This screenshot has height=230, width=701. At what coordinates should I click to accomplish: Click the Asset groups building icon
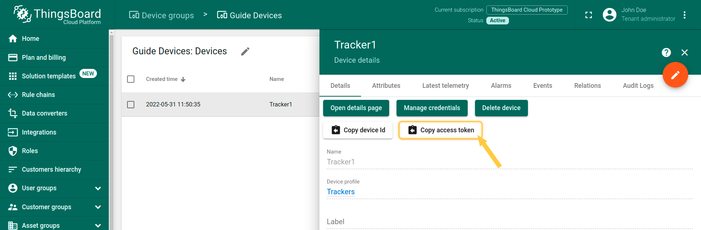13,226
